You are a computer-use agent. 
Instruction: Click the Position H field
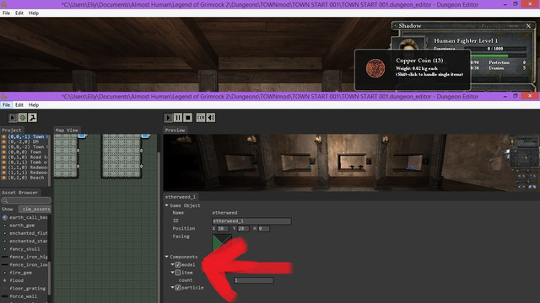pyautogui.click(x=263, y=228)
